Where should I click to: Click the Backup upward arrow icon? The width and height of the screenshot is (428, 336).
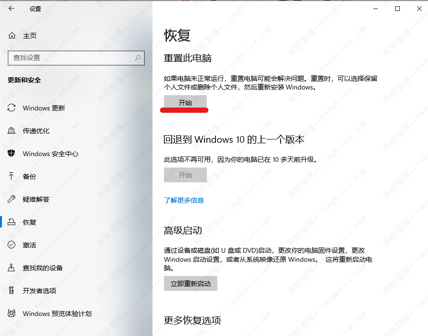[x=12, y=176]
